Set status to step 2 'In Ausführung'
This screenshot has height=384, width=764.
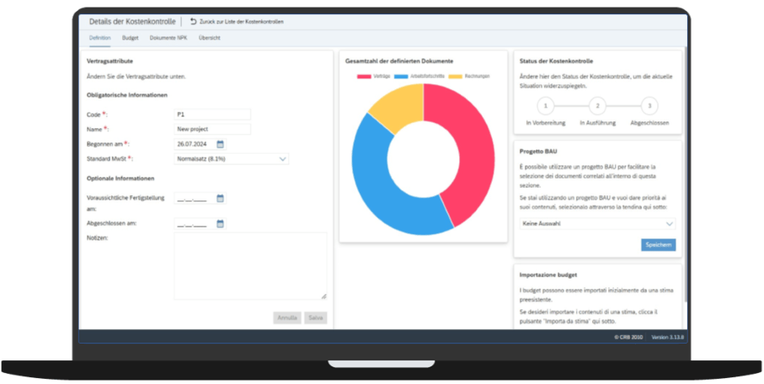[x=596, y=106]
